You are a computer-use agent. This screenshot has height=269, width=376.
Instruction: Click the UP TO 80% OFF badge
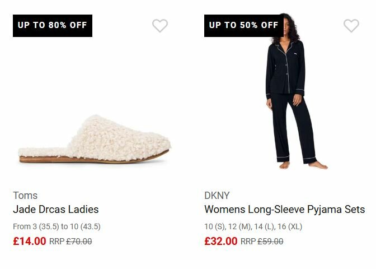(53, 25)
